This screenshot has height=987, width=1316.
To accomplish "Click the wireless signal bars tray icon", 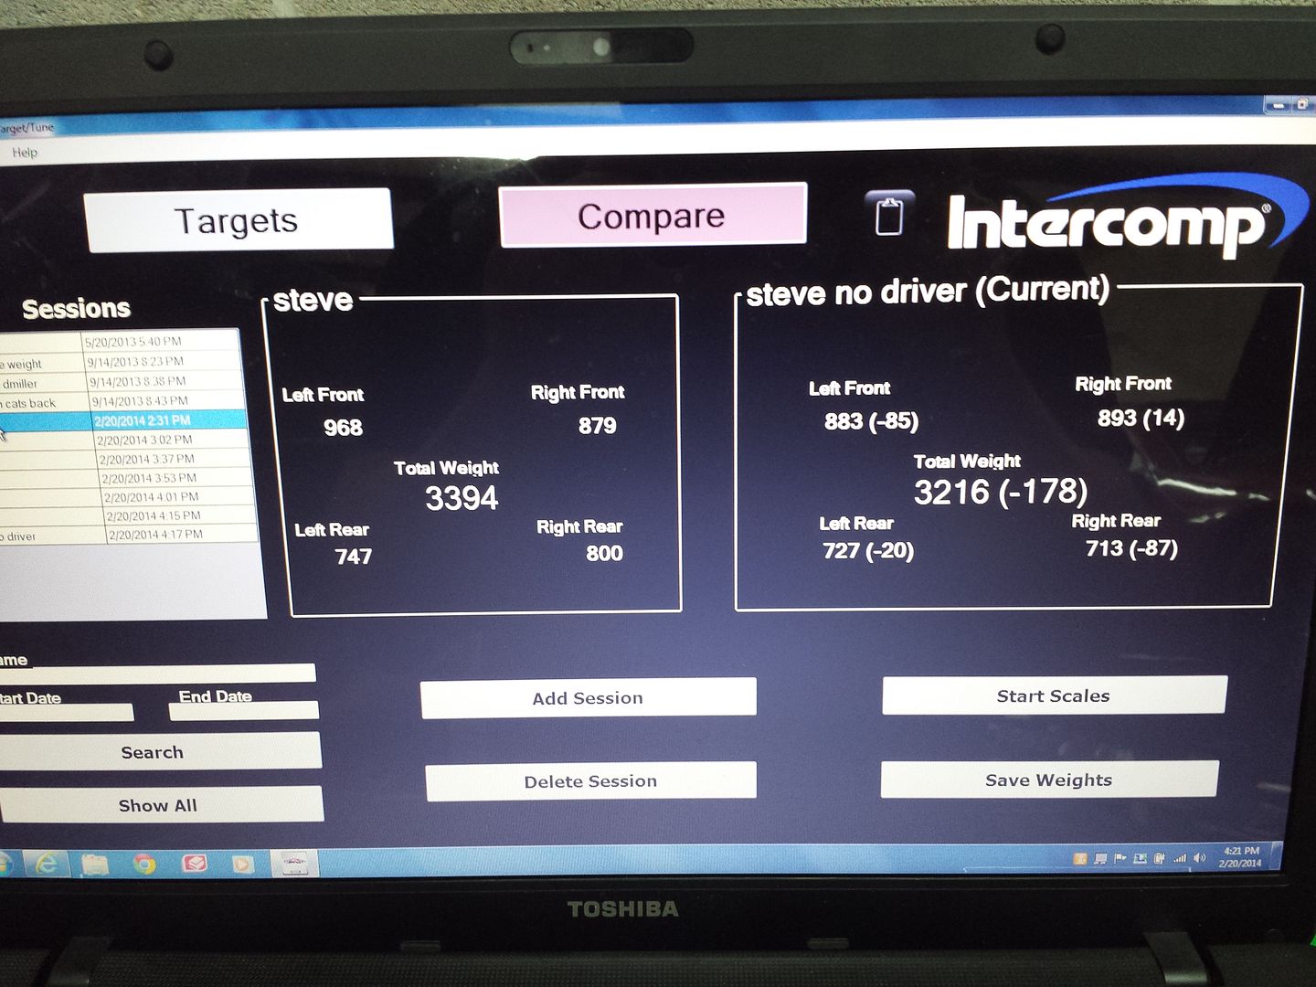I will (1180, 858).
